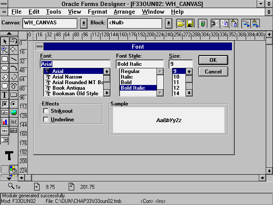This screenshot has height=205, width=273.
Task: Click the scissors Cut icon
Action: coord(215,23)
